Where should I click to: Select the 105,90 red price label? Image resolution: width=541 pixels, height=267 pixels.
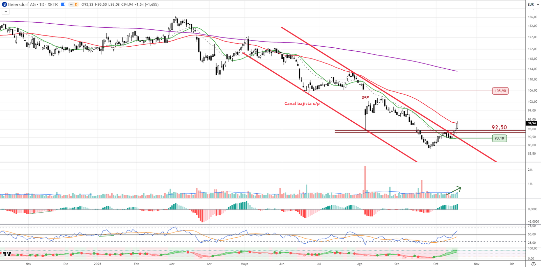coord(500,91)
